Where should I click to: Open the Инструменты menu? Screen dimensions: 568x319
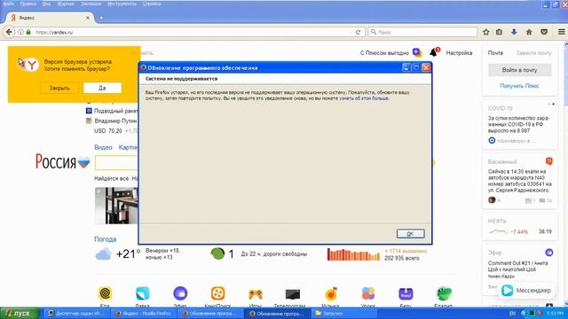click(122, 4)
